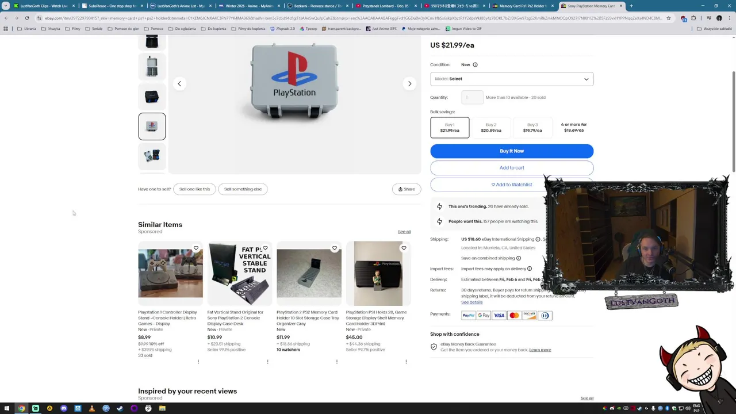This screenshot has height=414, width=736.
Task: Click the info icon beside Import fees text
Action: pos(530,269)
